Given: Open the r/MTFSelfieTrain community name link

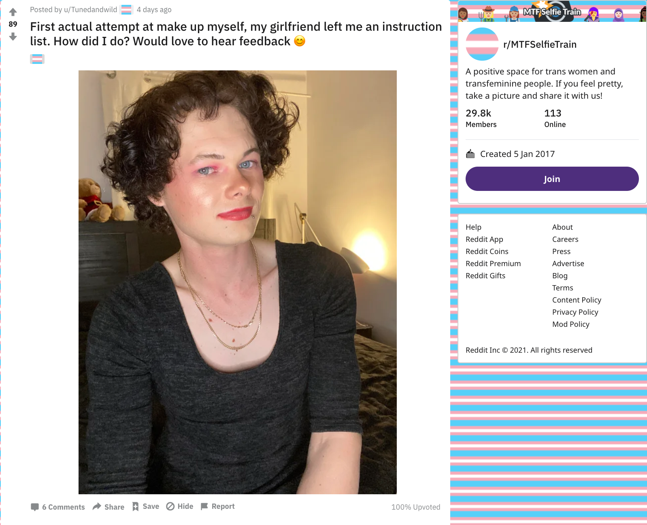Looking at the screenshot, I should pos(540,44).
